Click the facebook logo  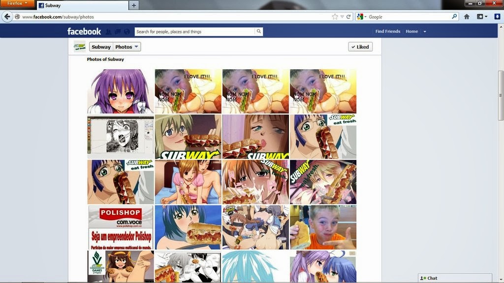pos(84,31)
